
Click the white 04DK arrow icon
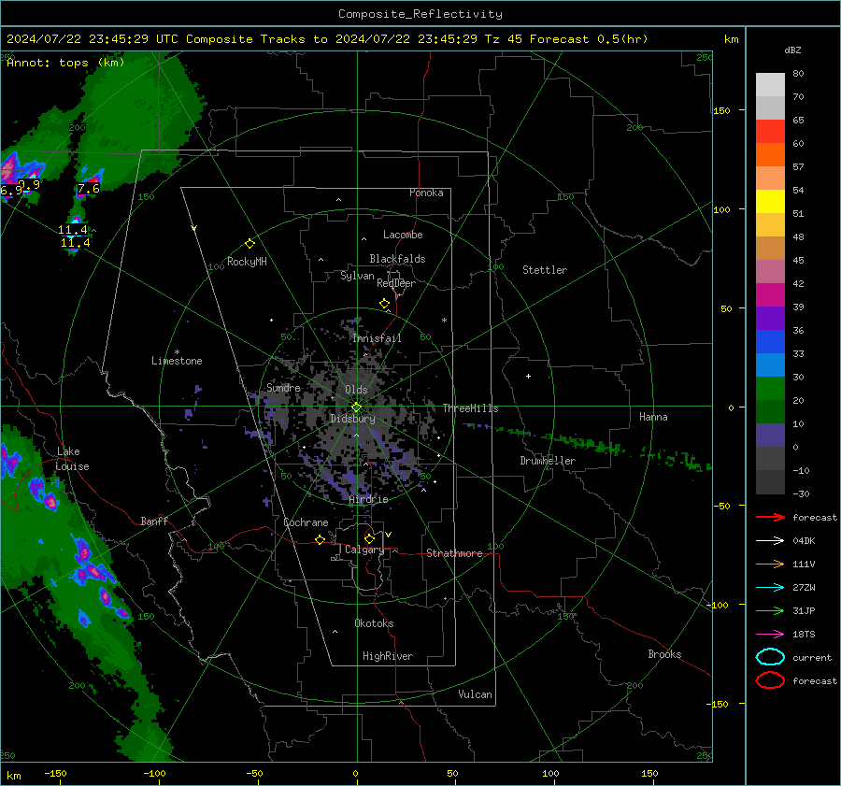(x=770, y=541)
